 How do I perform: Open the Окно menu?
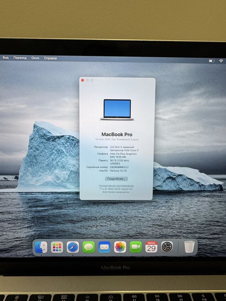point(35,58)
